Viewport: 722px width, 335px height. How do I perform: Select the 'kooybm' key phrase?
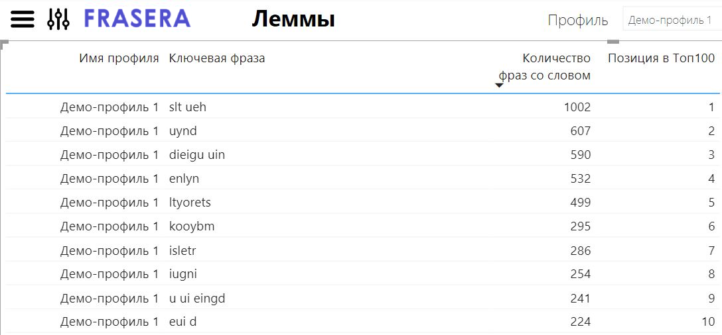pos(192,226)
